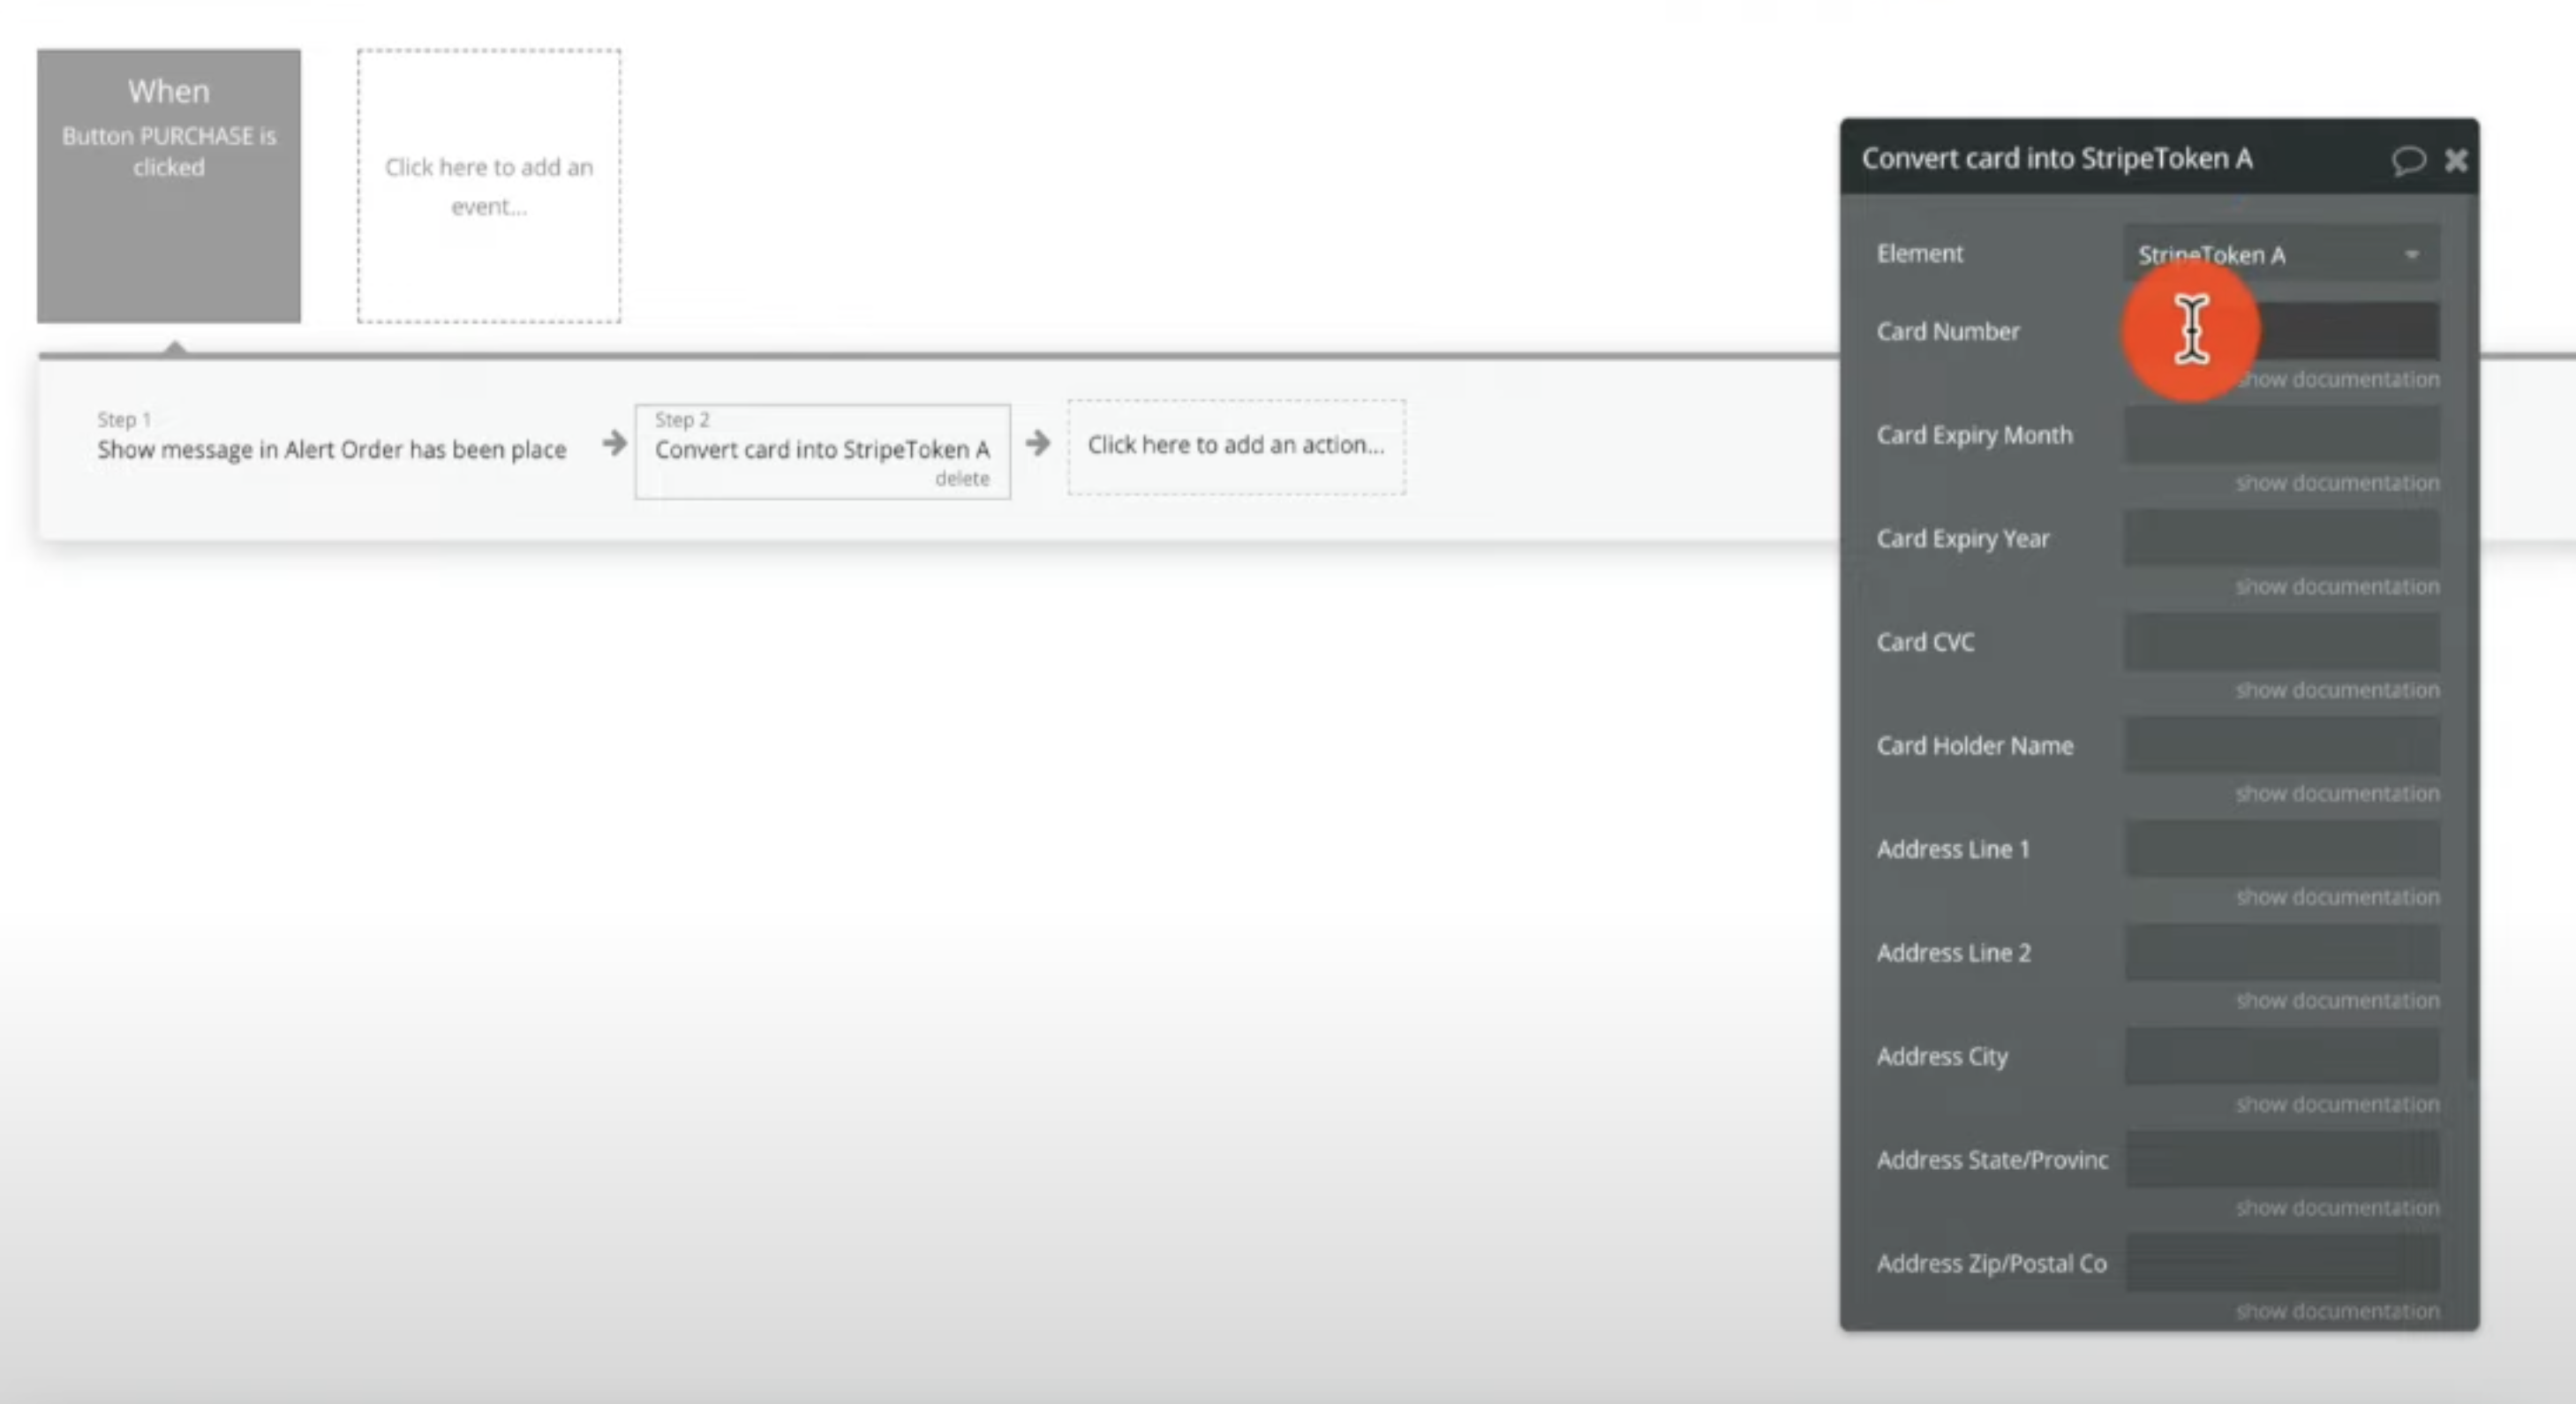Viewport: 2576px width, 1404px height.
Task: Select Step 2 Convert card into StripeToken A
Action: (x=821, y=448)
